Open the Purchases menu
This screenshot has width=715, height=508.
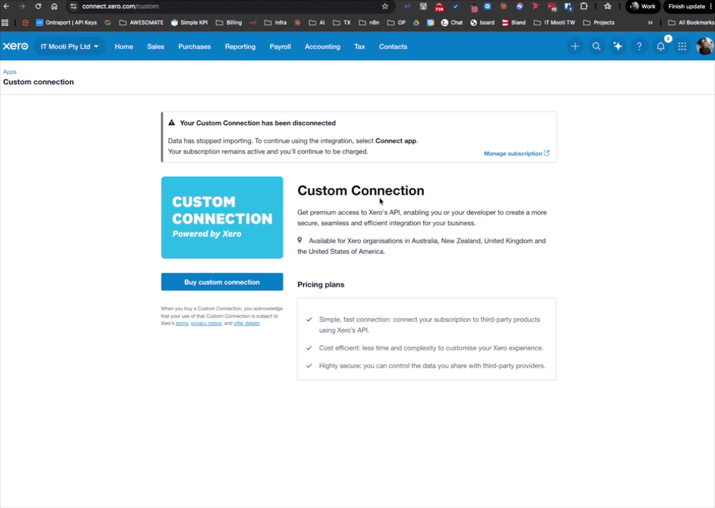tap(194, 47)
